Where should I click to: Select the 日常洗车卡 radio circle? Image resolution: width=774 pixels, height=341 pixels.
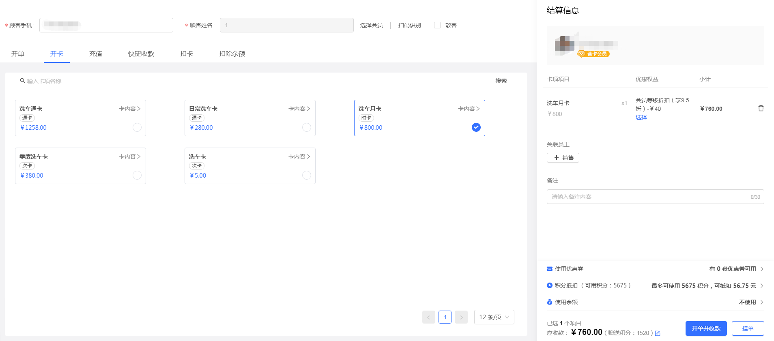307,127
